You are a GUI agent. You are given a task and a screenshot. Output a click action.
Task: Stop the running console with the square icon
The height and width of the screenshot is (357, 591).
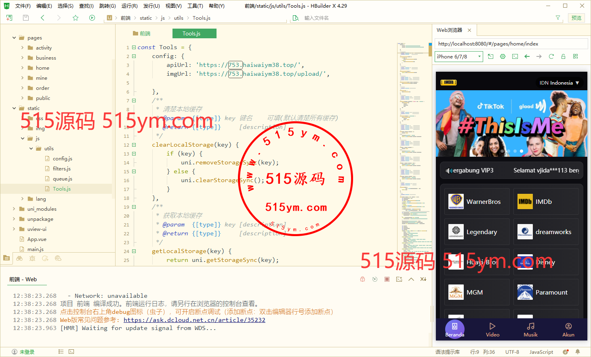[387, 279]
